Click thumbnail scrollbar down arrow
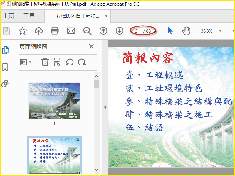The height and width of the screenshot is (176, 235). tap(97, 170)
